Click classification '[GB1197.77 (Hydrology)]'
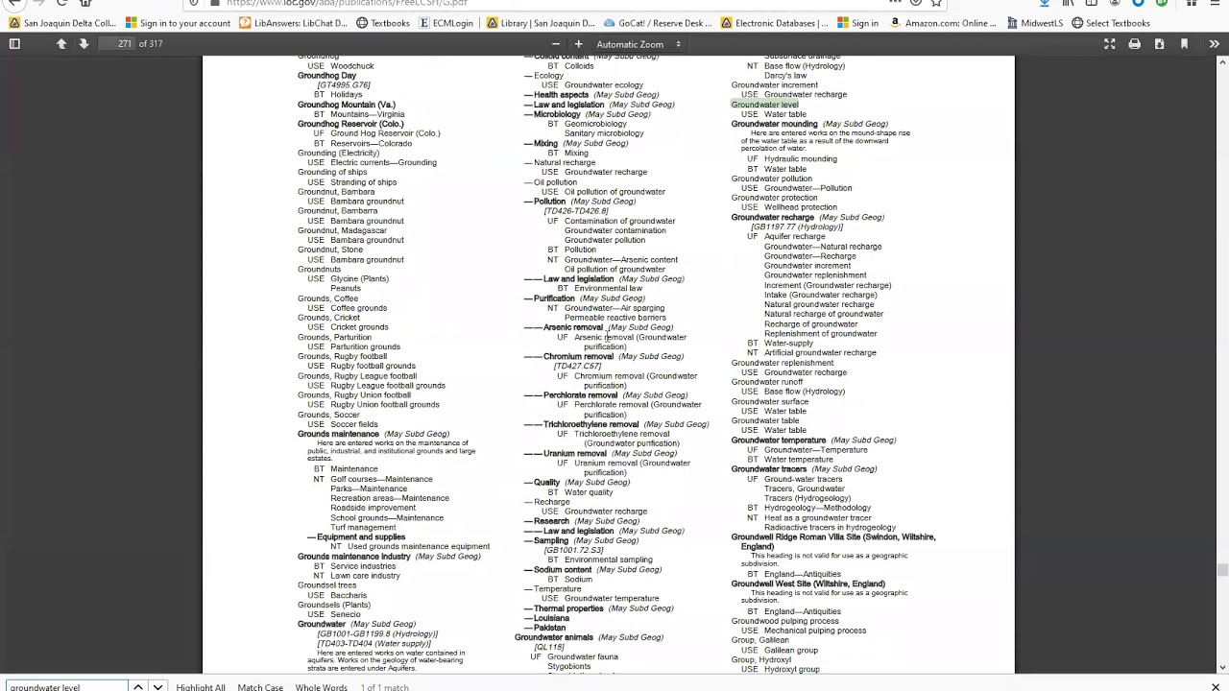 click(x=797, y=227)
